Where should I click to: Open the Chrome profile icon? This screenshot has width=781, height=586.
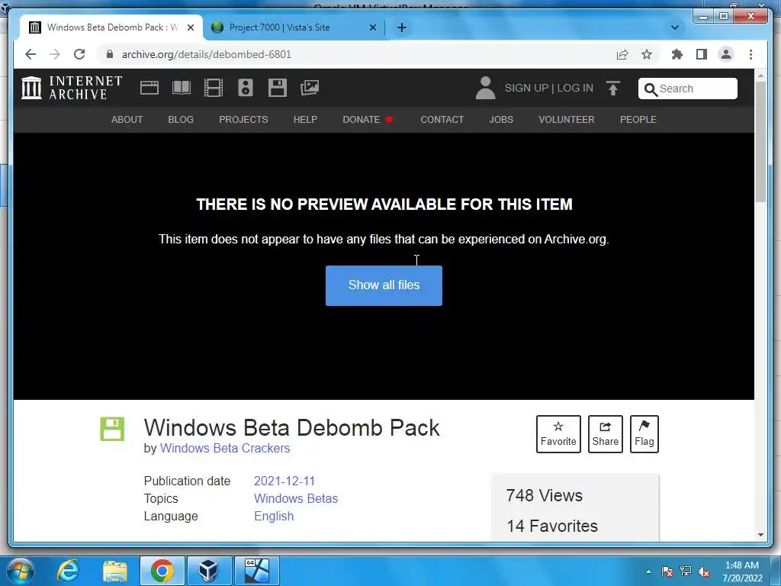pos(726,54)
